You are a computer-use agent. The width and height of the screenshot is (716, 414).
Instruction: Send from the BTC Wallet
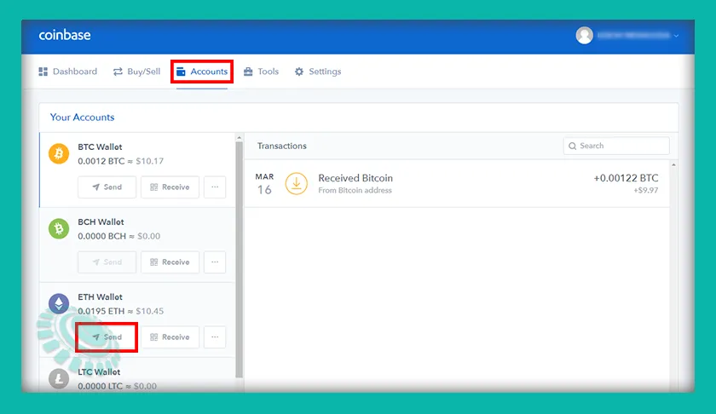pos(107,187)
